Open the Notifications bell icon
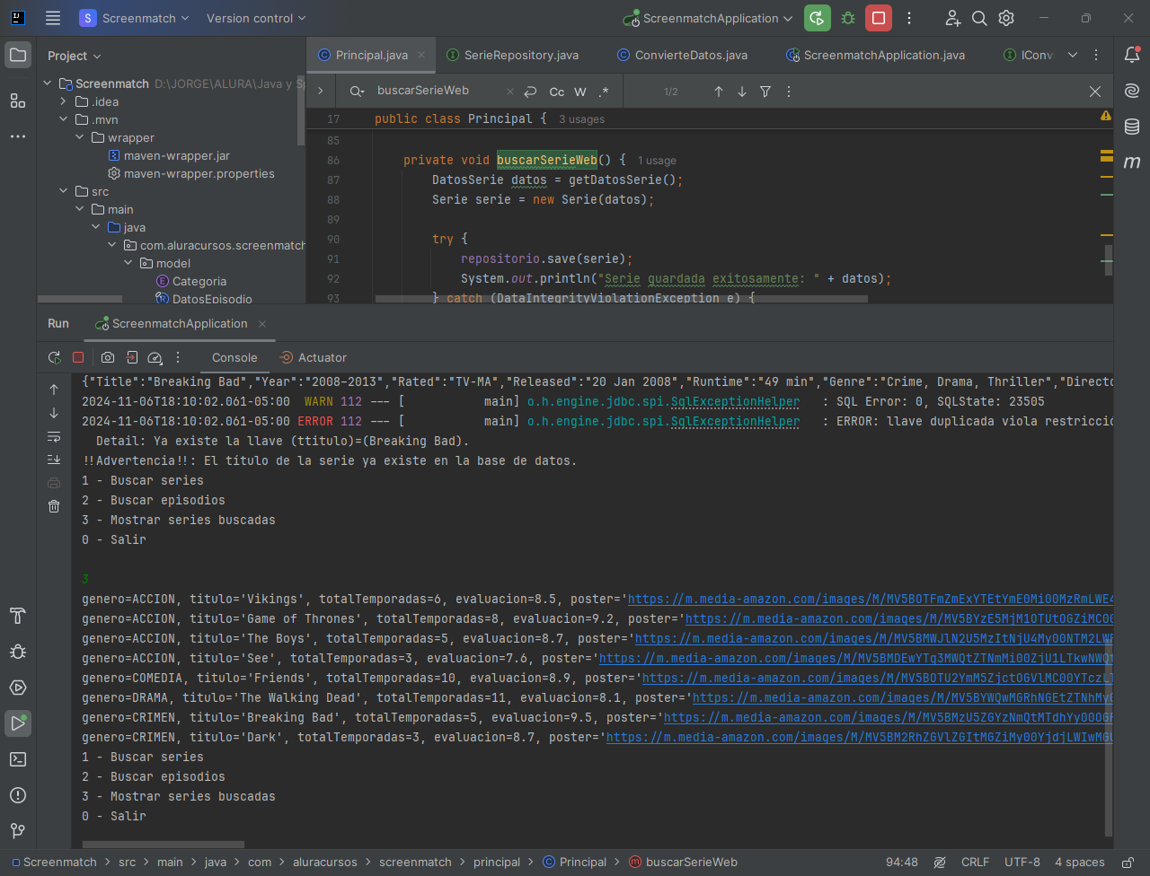Image resolution: width=1150 pixels, height=876 pixels. tap(1132, 55)
